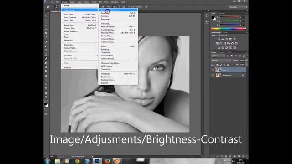Toggle filter for pixel layers

tap(228, 56)
